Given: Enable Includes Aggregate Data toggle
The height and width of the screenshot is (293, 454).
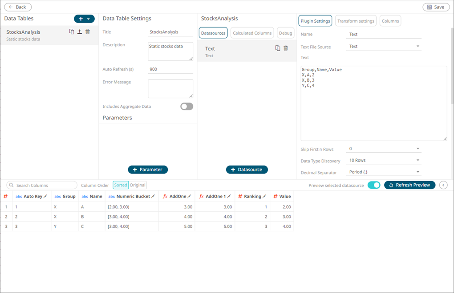Looking at the screenshot, I should [x=186, y=107].
